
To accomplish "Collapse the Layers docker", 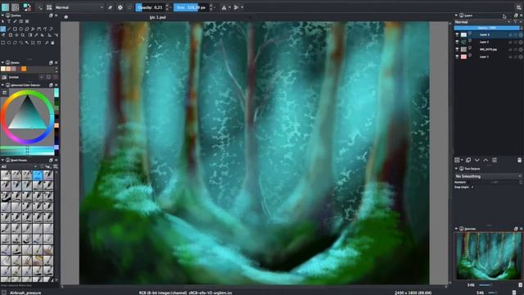I will tap(456, 16).
